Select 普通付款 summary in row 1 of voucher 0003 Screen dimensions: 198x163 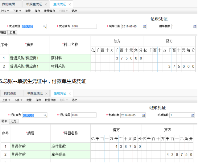point(30,146)
